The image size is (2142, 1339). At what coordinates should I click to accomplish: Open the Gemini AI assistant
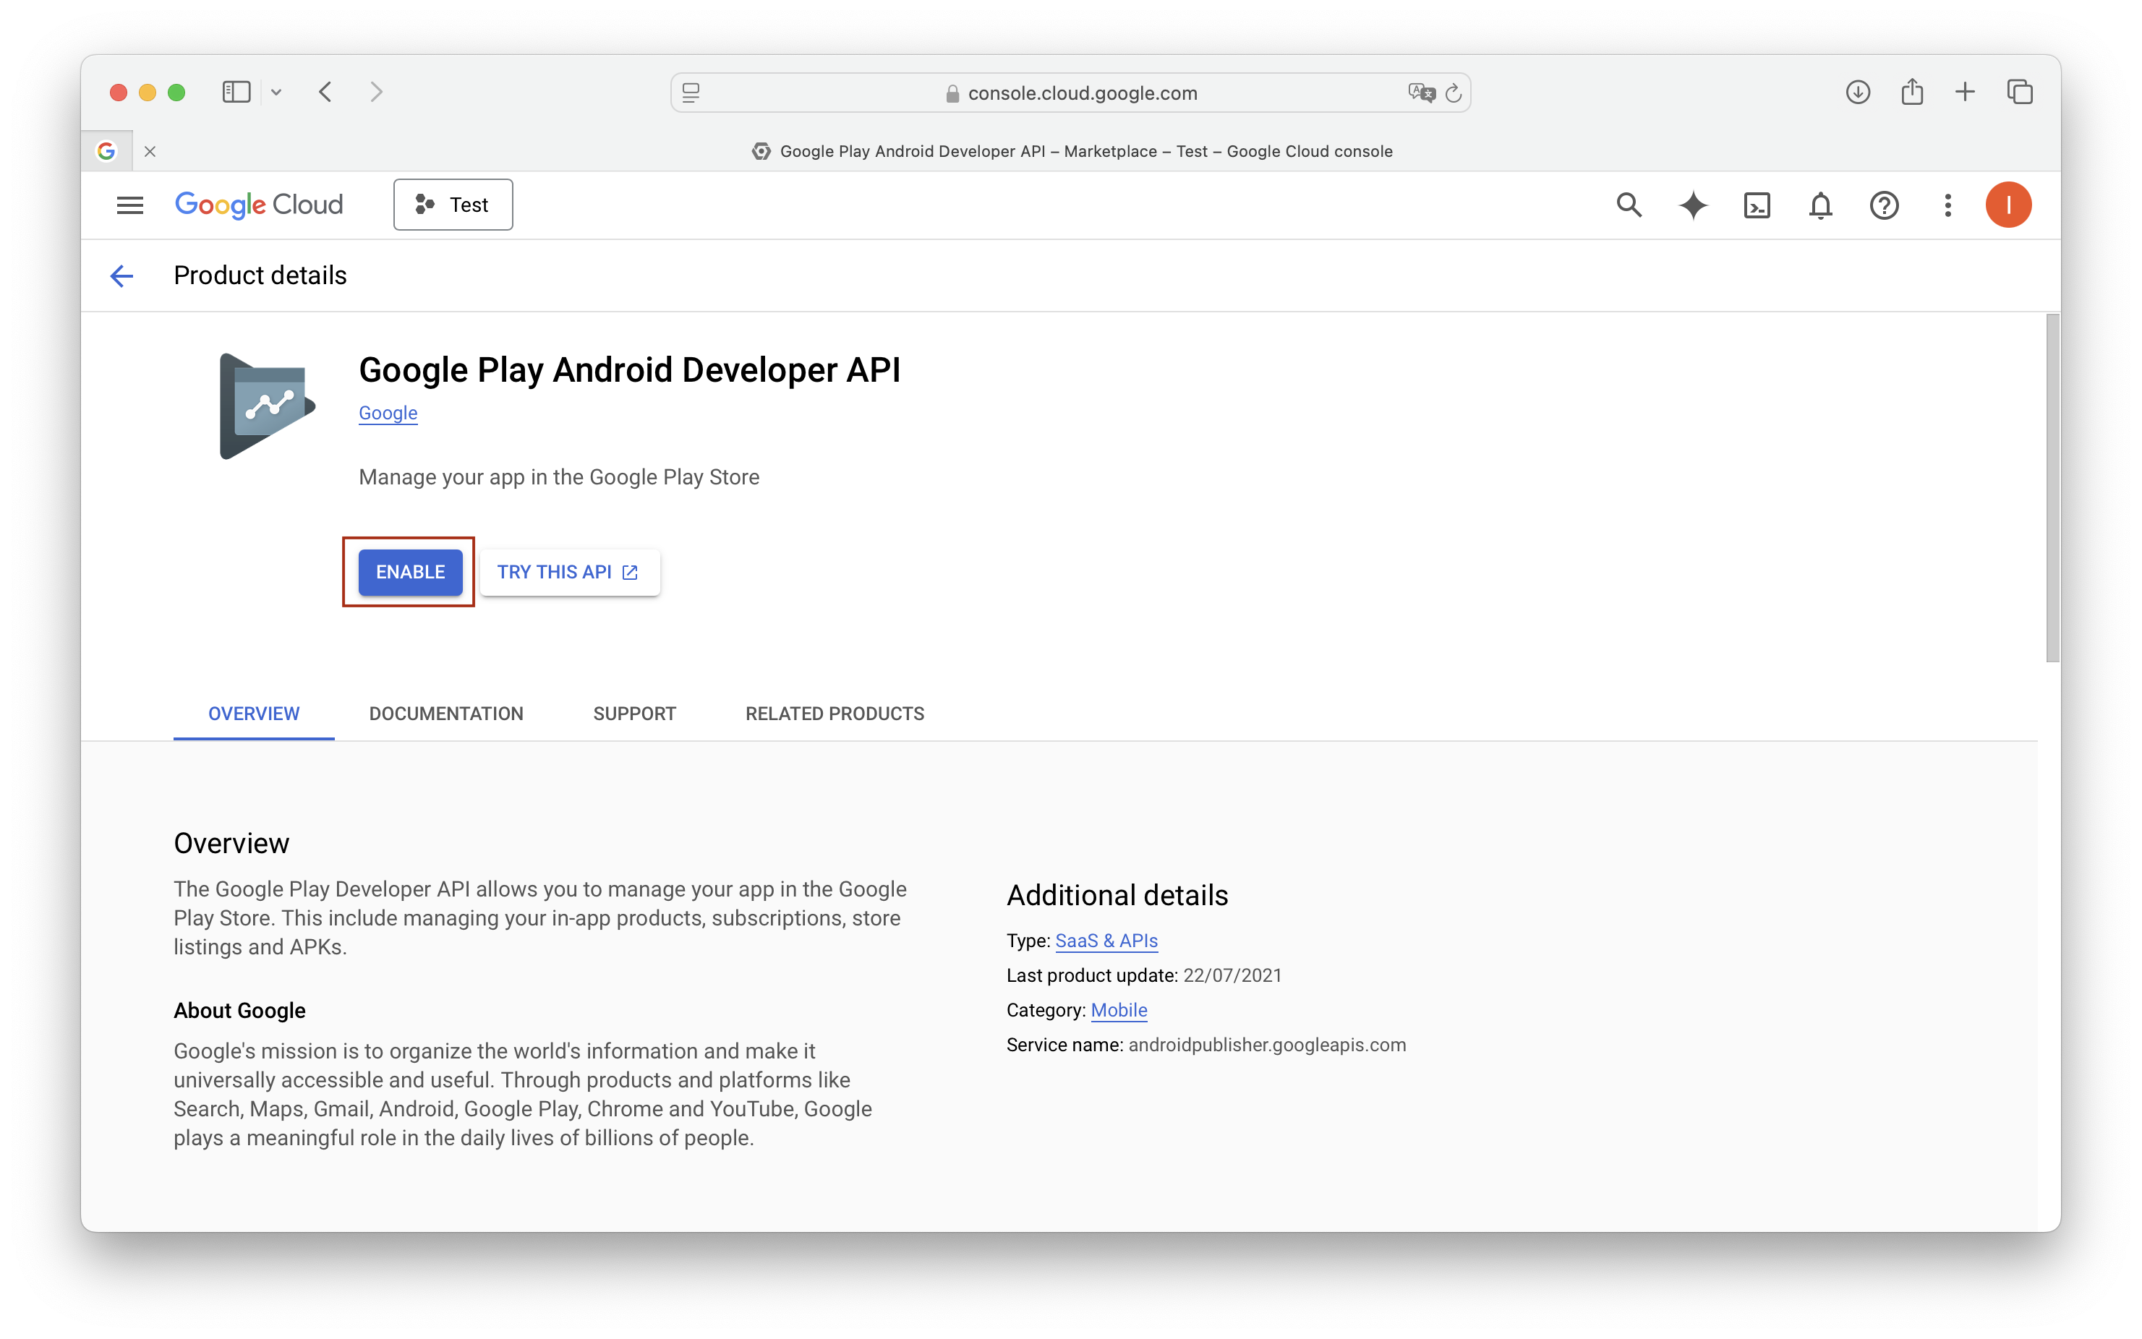(1693, 205)
